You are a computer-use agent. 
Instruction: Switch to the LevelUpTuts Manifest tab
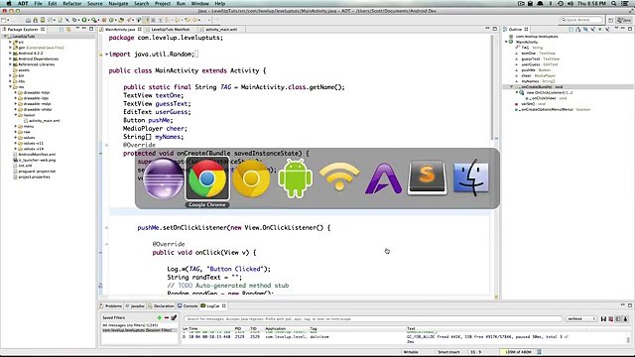coord(171,29)
